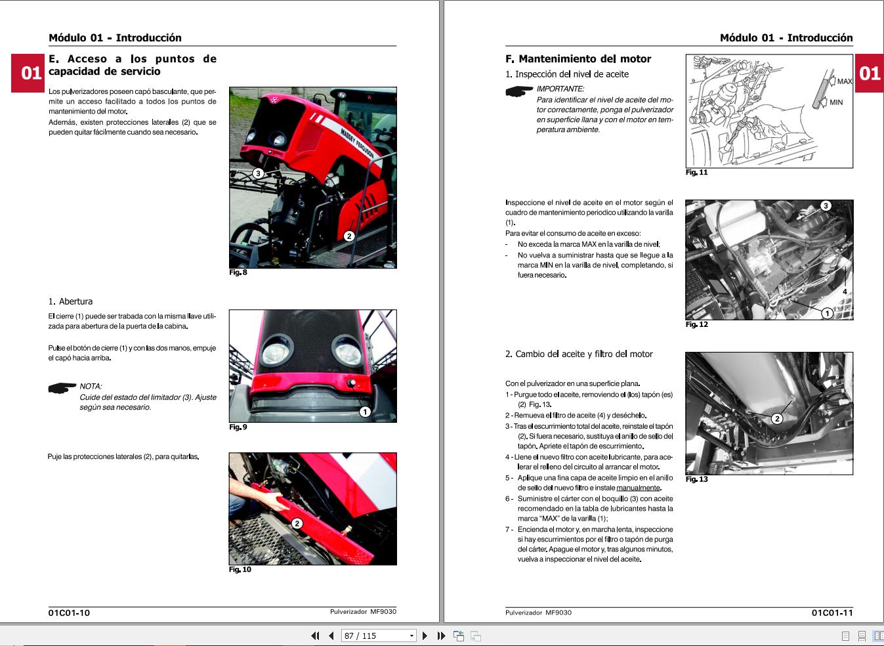Screen dimensions: 884x646
Task: Click the Fig. 11 dipstick diagram
Action: pos(769,111)
